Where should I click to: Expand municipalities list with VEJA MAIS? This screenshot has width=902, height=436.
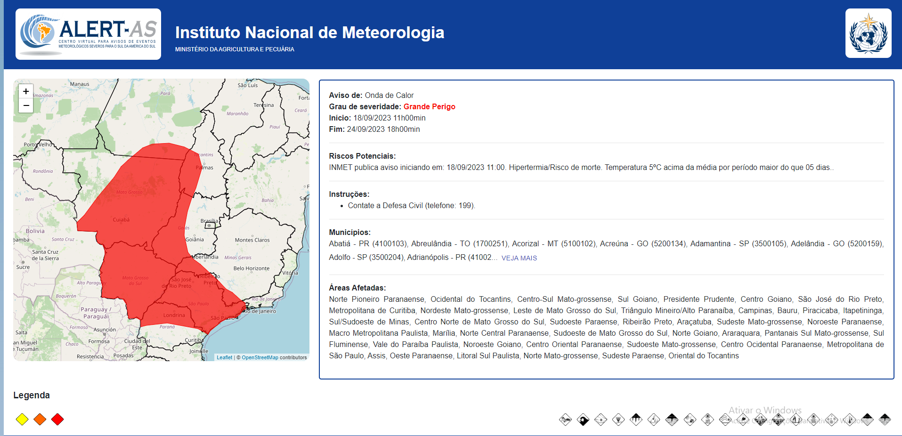tap(519, 258)
